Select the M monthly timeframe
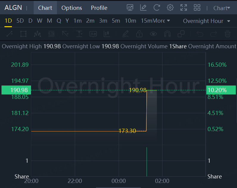 click(x=49, y=21)
